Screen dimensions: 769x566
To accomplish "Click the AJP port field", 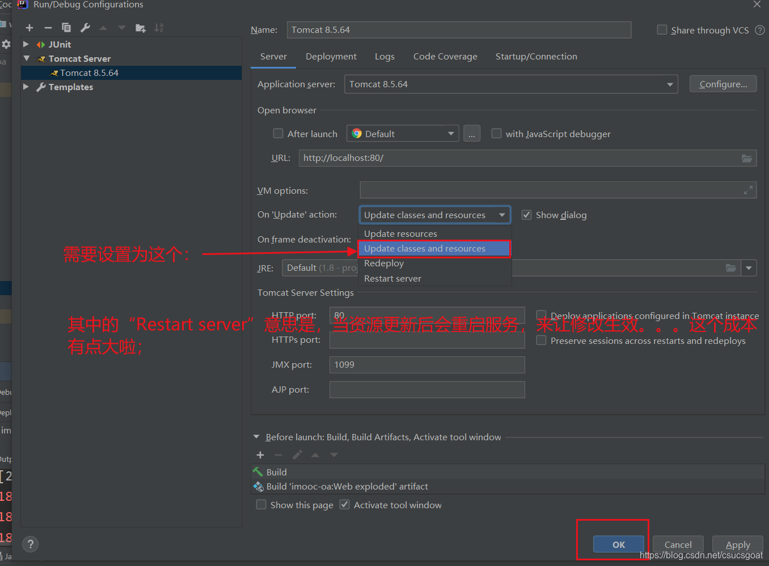I will pyautogui.click(x=427, y=390).
